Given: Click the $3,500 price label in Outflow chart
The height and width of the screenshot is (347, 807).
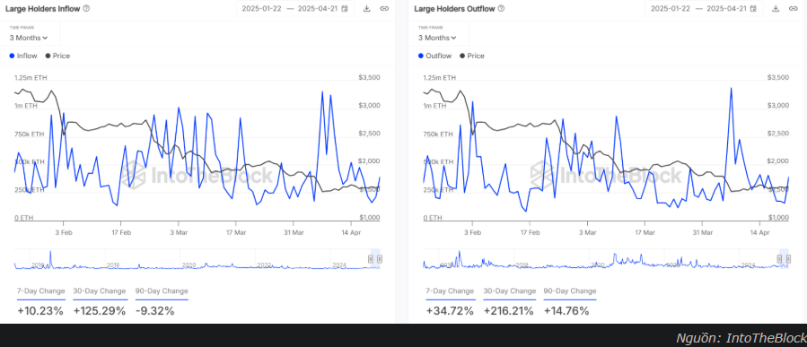Looking at the screenshot, I should click(777, 77).
